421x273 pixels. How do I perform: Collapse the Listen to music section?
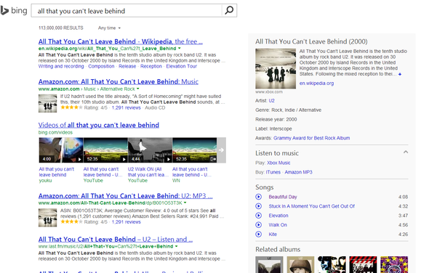[x=406, y=152]
